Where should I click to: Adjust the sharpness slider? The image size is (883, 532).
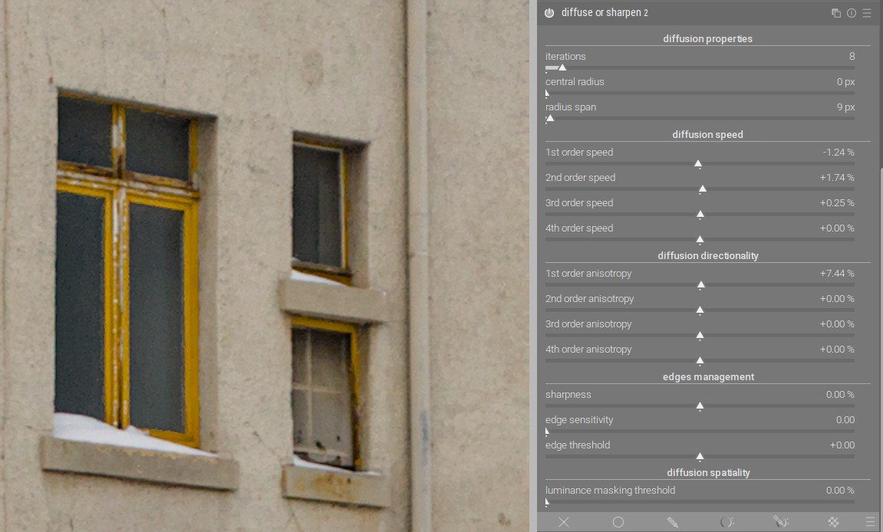click(x=700, y=406)
